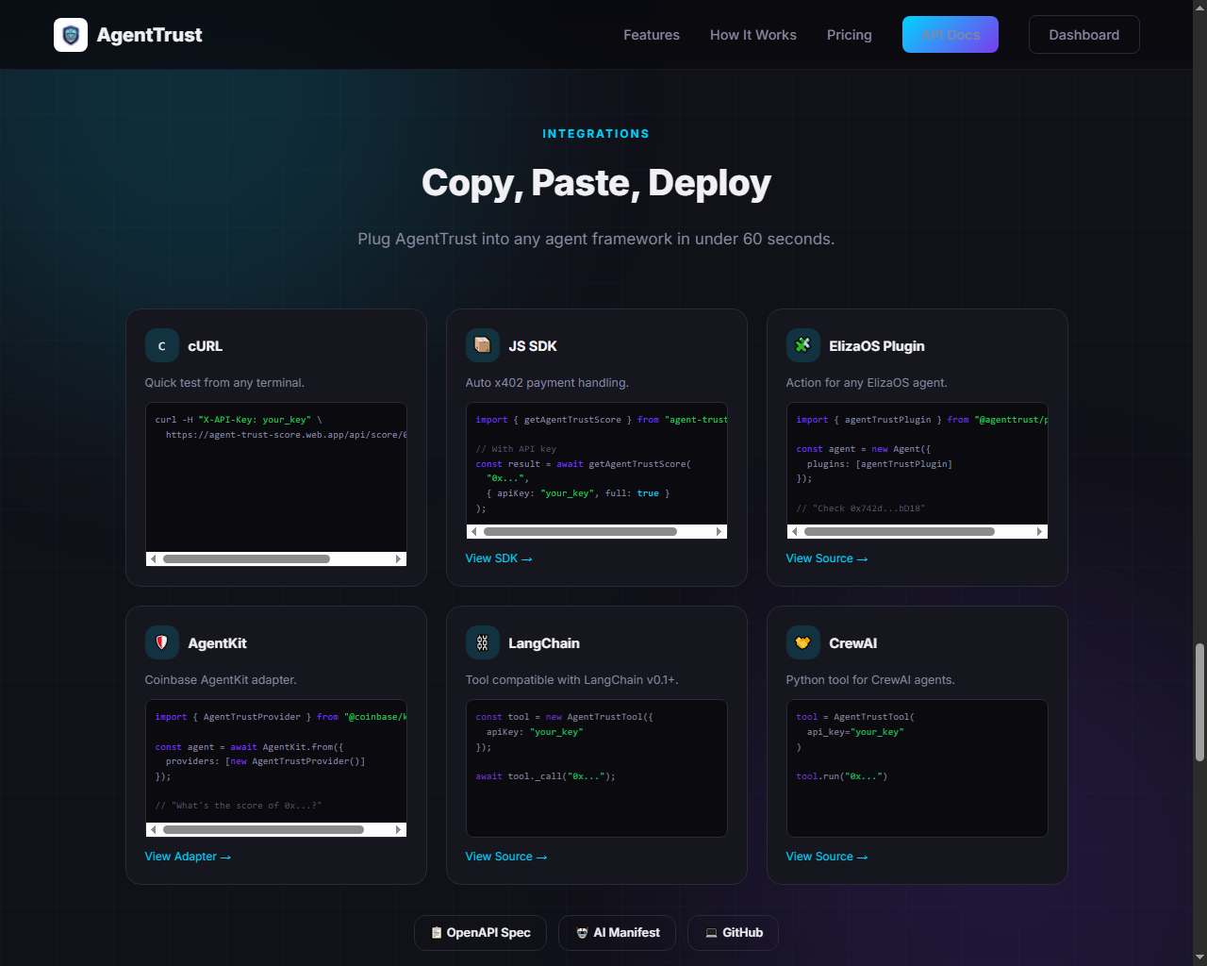Open View Source link under LangChain

pyautogui.click(x=506, y=857)
